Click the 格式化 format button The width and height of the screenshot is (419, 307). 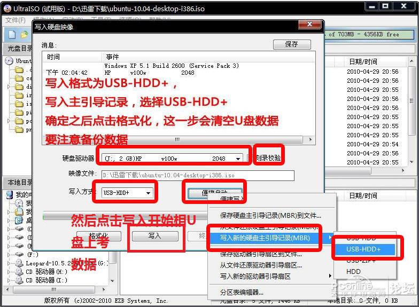click(x=98, y=236)
